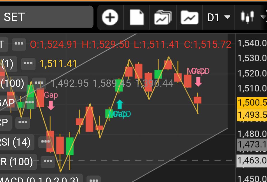Open the saved chart folder icon
The width and height of the screenshot is (267, 182).
189,17
